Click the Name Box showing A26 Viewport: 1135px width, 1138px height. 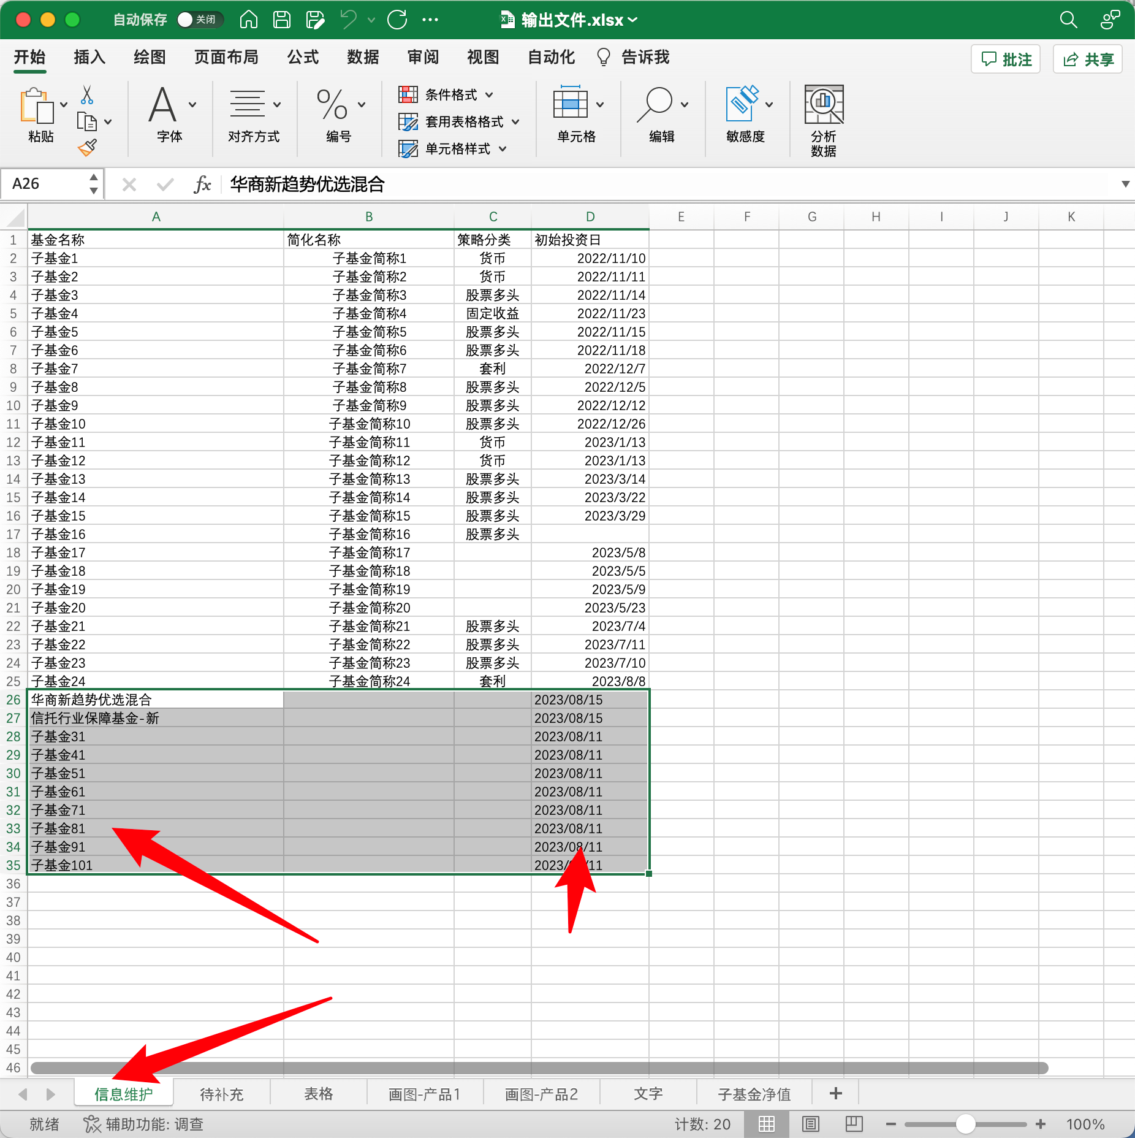[44, 183]
